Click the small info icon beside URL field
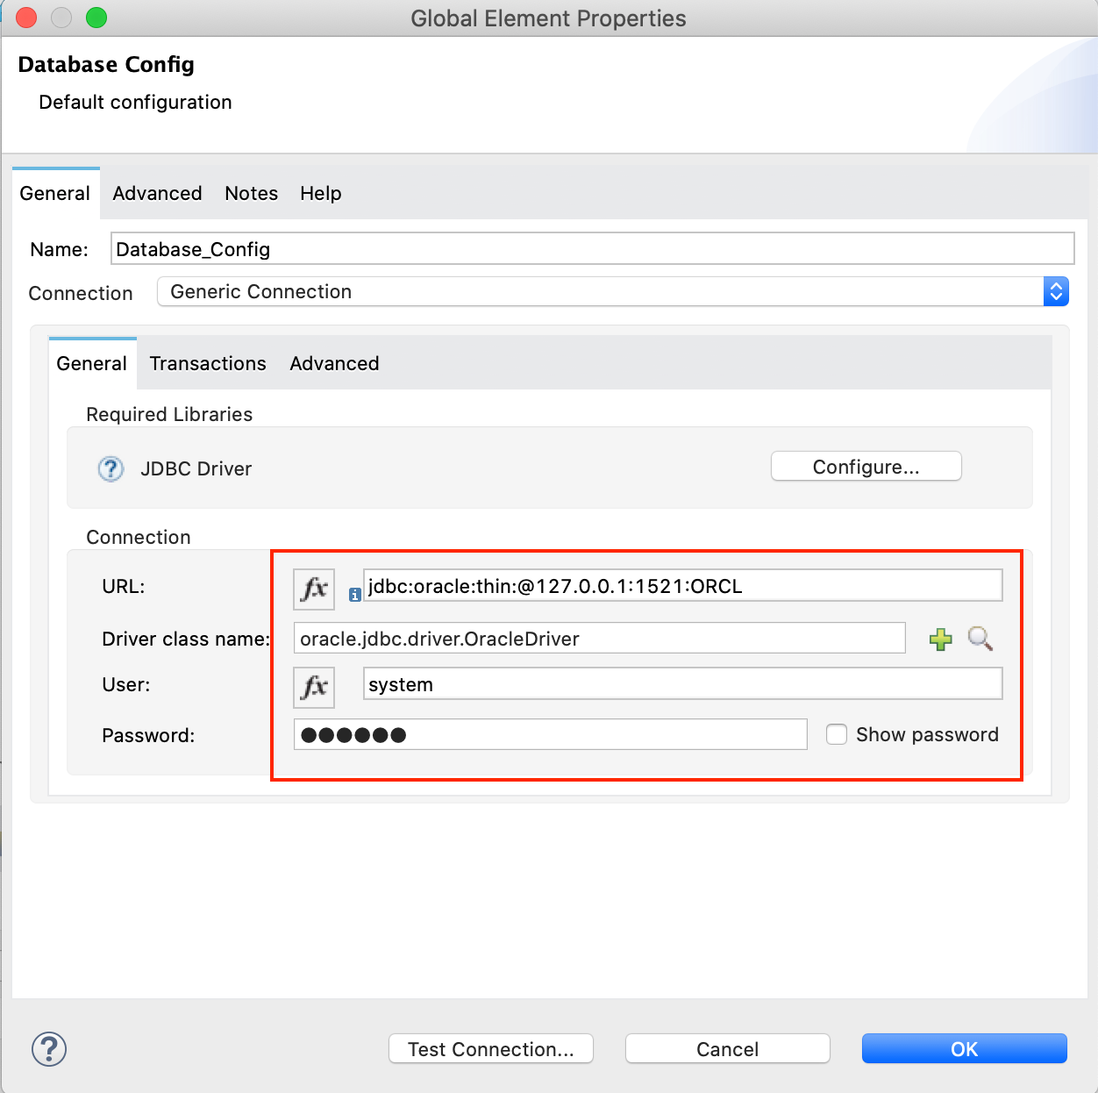The width and height of the screenshot is (1098, 1093). [354, 595]
